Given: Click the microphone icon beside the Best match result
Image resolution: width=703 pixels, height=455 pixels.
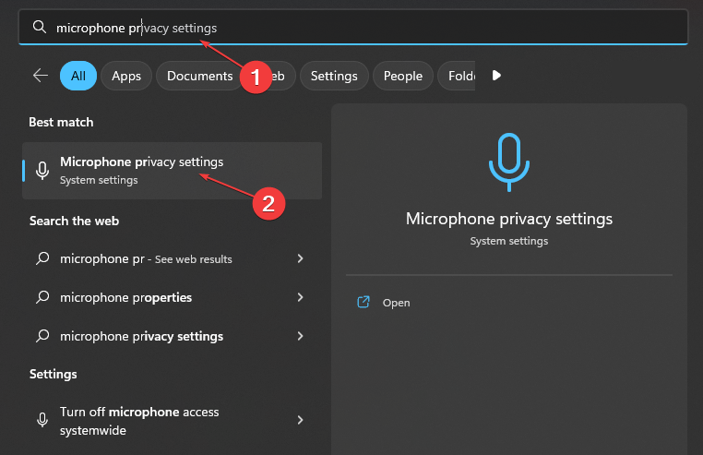Looking at the screenshot, I should pyautogui.click(x=42, y=171).
